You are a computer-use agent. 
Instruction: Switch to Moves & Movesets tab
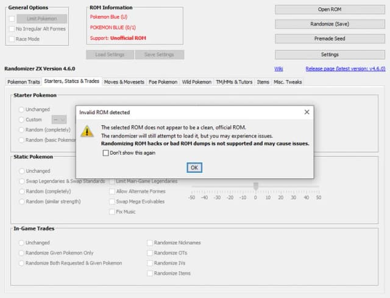[x=124, y=82]
